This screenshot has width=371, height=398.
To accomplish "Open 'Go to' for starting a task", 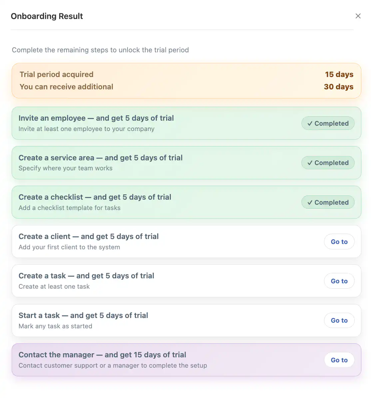I will (339, 320).
